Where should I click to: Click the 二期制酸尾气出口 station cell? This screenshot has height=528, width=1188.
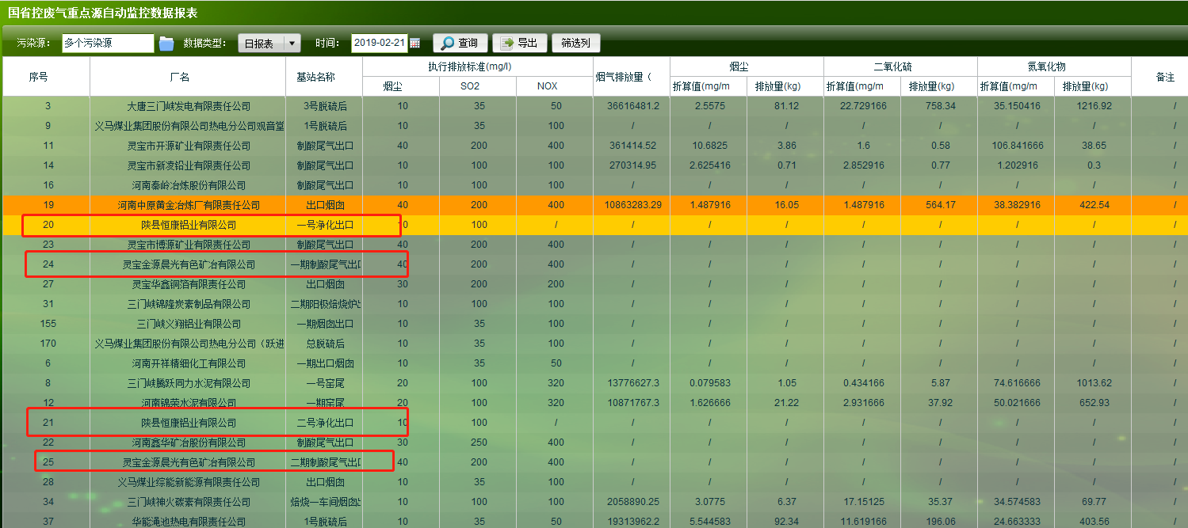pos(325,462)
